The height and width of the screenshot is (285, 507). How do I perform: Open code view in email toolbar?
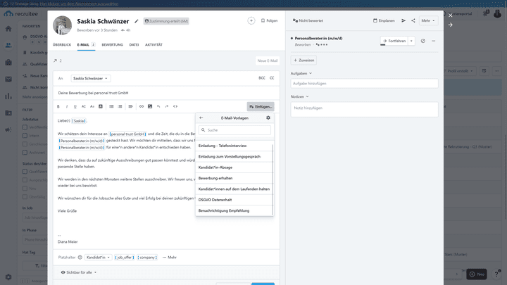click(x=175, y=106)
